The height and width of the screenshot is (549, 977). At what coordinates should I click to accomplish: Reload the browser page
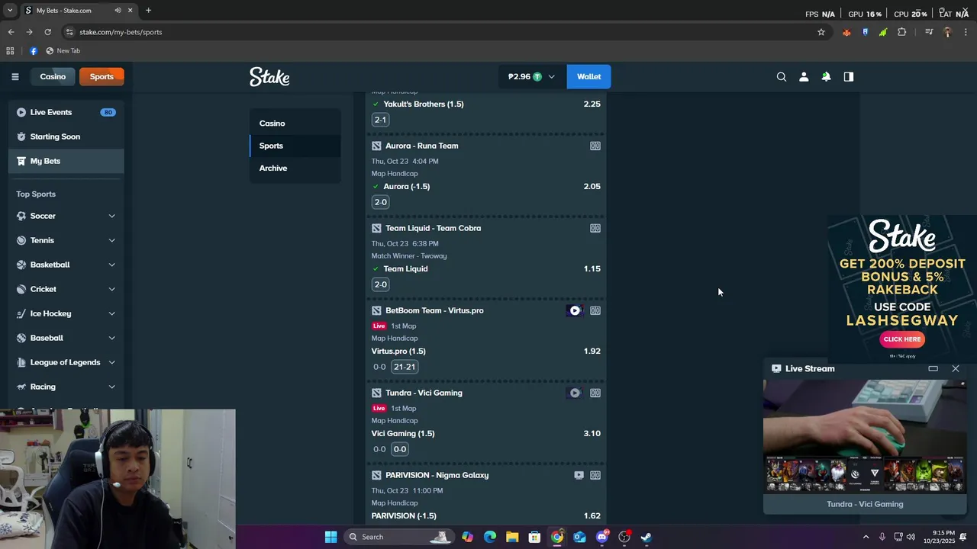click(47, 32)
